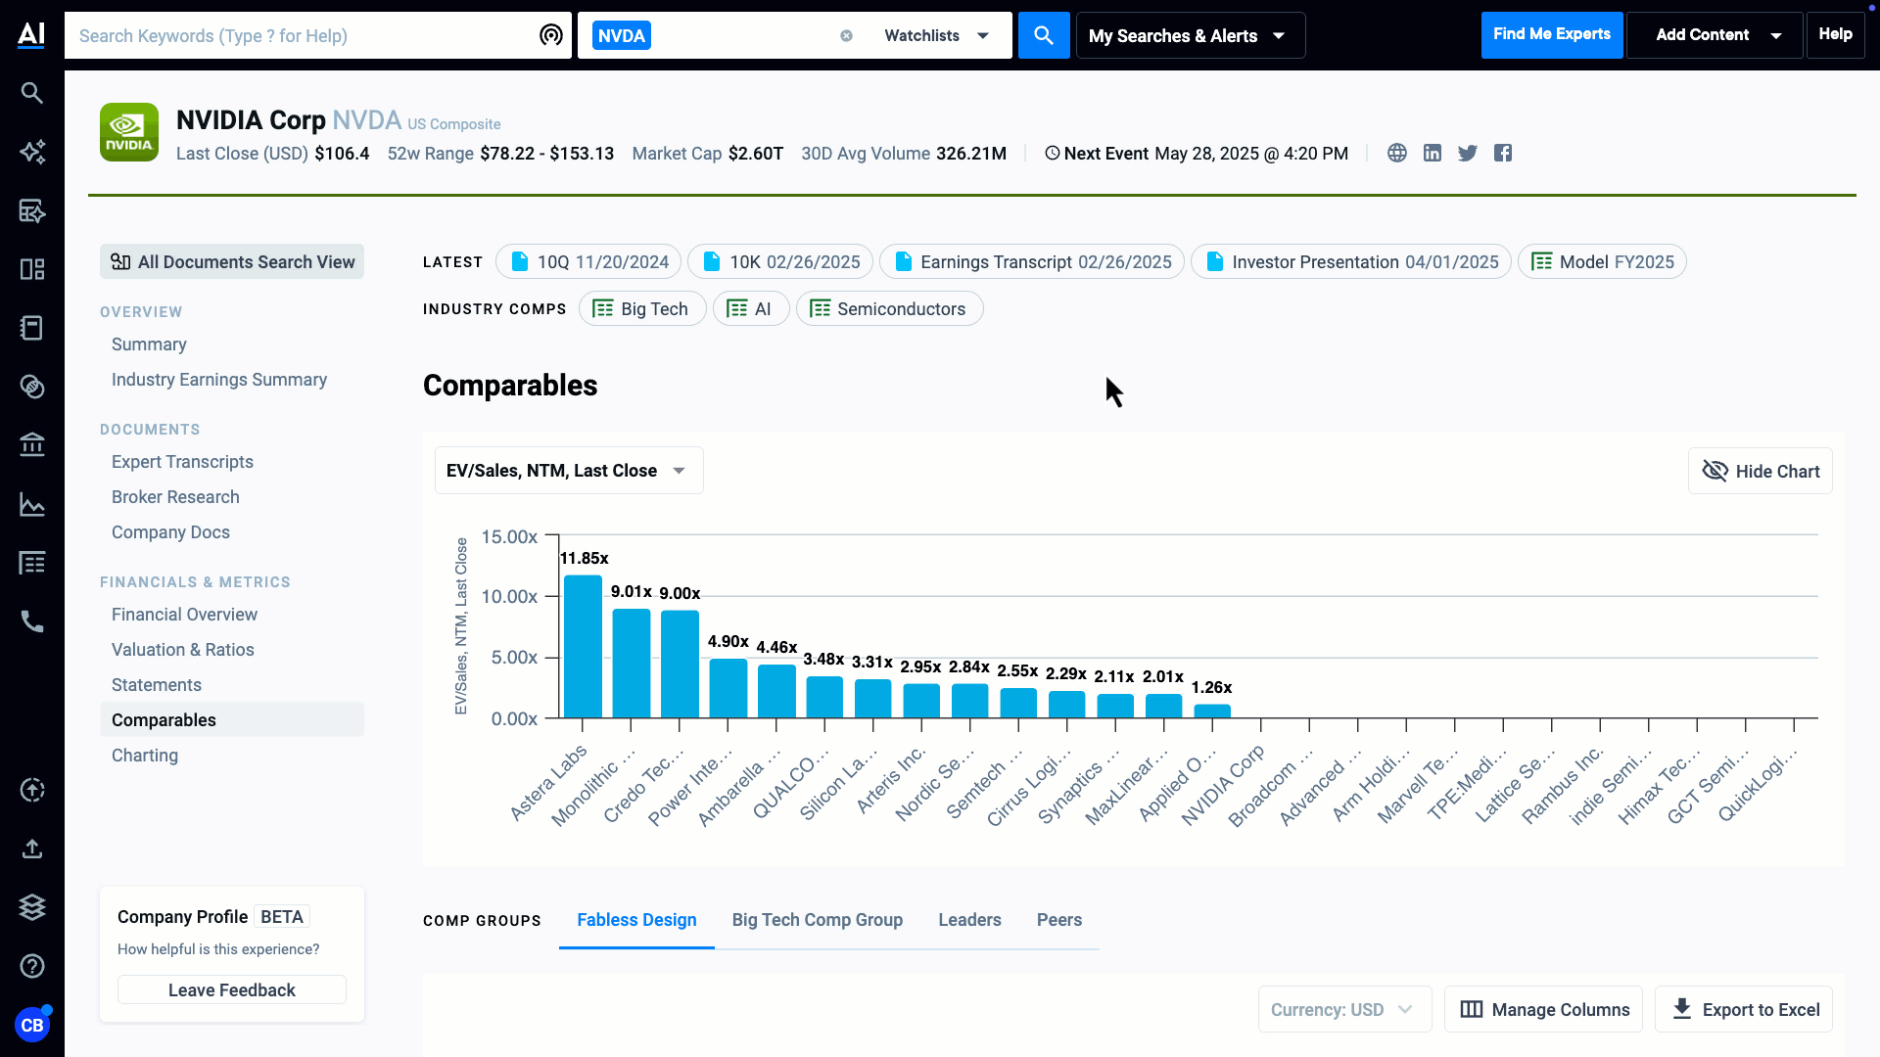This screenshot has width=1880, height=1057.
Task: Open Big Tech industry comps
Action: pos(642,308)
